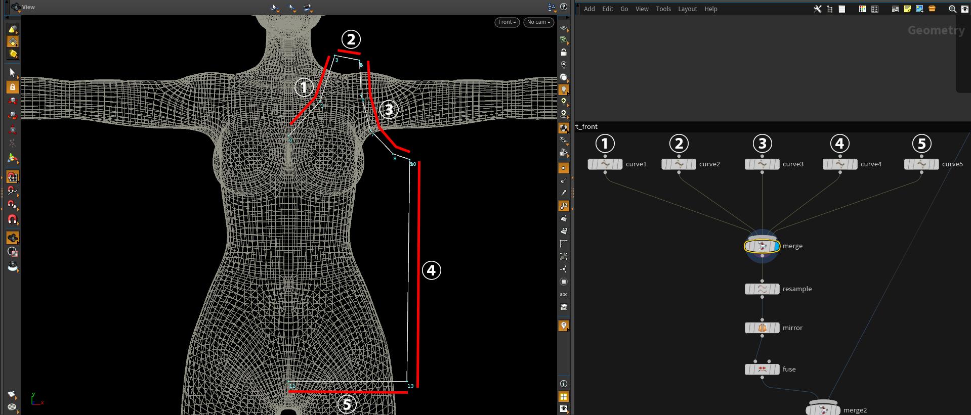Open the Layout menu
The width and height of the screenshot is (971, 415).
(688, 9)
